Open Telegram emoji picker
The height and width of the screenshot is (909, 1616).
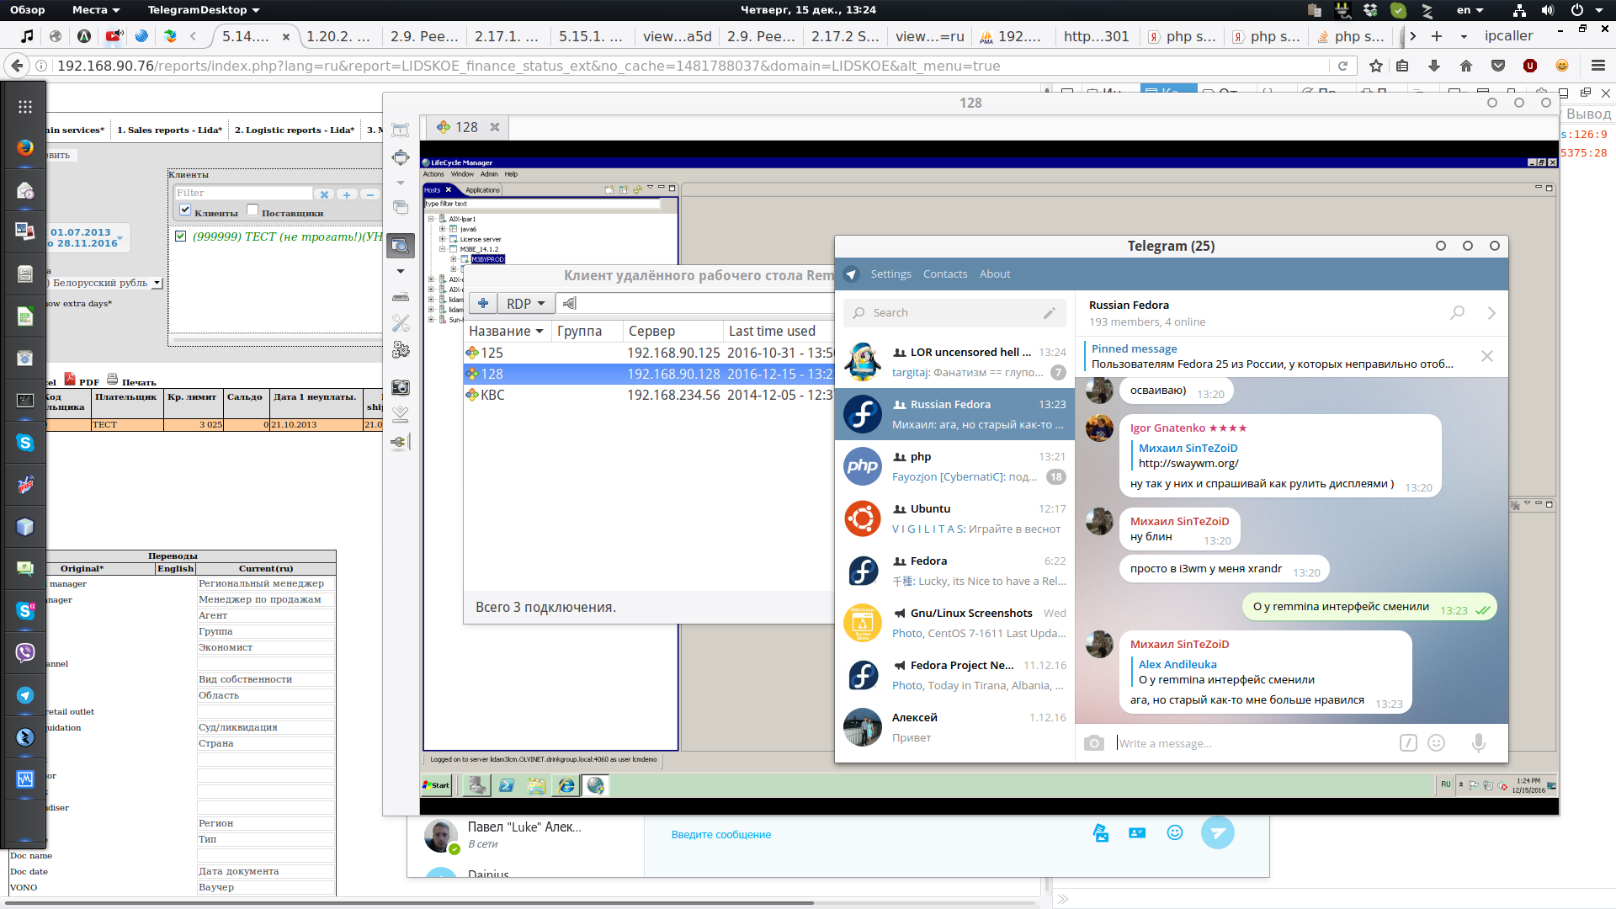click(1437, 742)
